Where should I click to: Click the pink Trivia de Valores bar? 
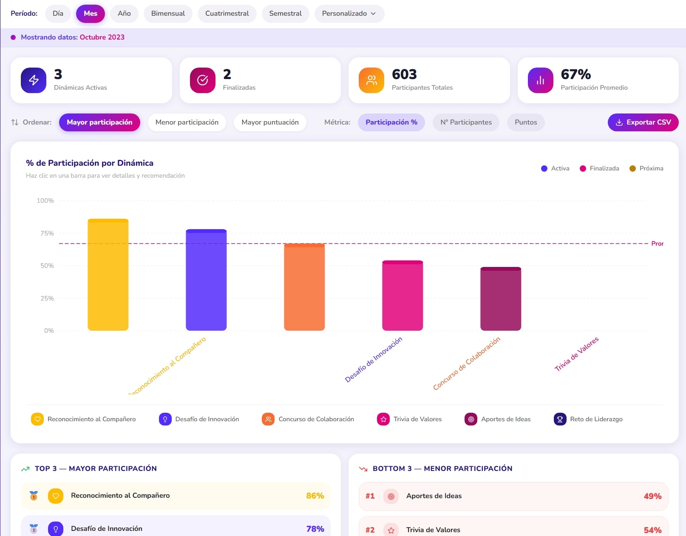pos(403,295)
